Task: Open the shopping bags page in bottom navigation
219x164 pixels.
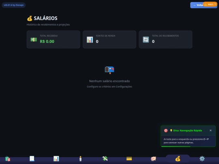Action: (x=8, y=159)
